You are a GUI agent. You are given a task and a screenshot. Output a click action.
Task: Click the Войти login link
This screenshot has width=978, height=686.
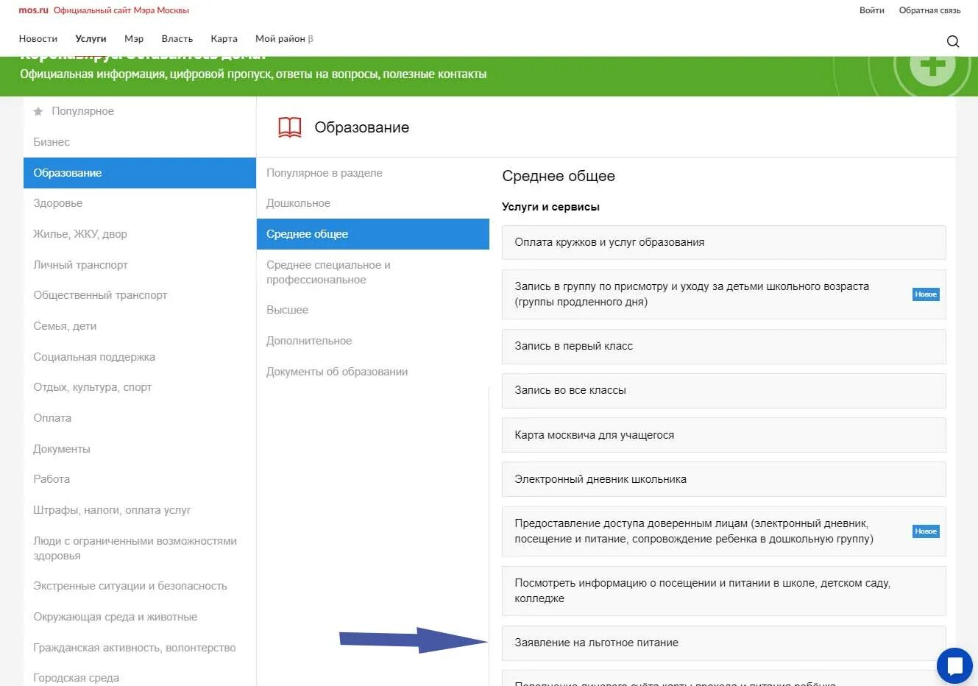(x=872, y=10)
